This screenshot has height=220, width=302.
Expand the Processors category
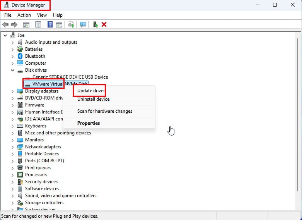(12, 175)
